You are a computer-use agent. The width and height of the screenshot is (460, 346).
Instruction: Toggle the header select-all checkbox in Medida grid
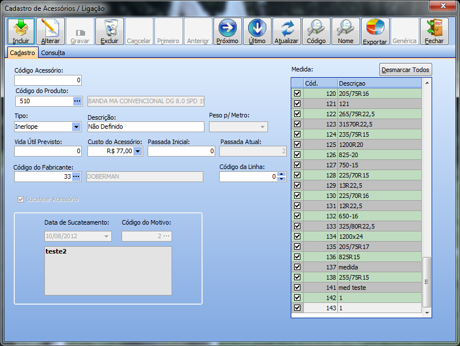pyautogui.click(x=297, y=83)
